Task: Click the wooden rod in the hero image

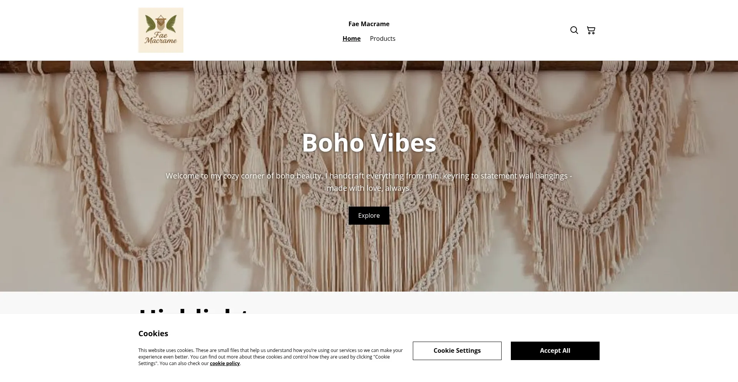Action: (369, 67)
